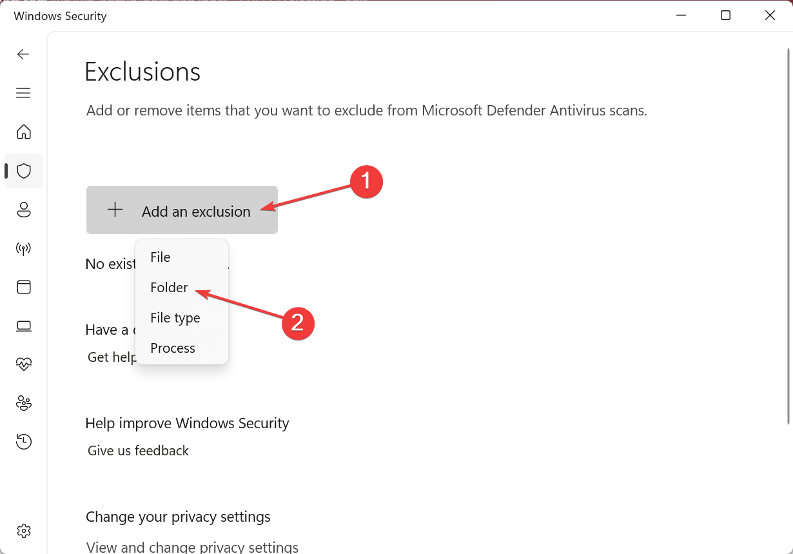The width and height of the screenshot is (793, 554).
Task: Close the Windows Security window
Action: click(x=770, y=15)
